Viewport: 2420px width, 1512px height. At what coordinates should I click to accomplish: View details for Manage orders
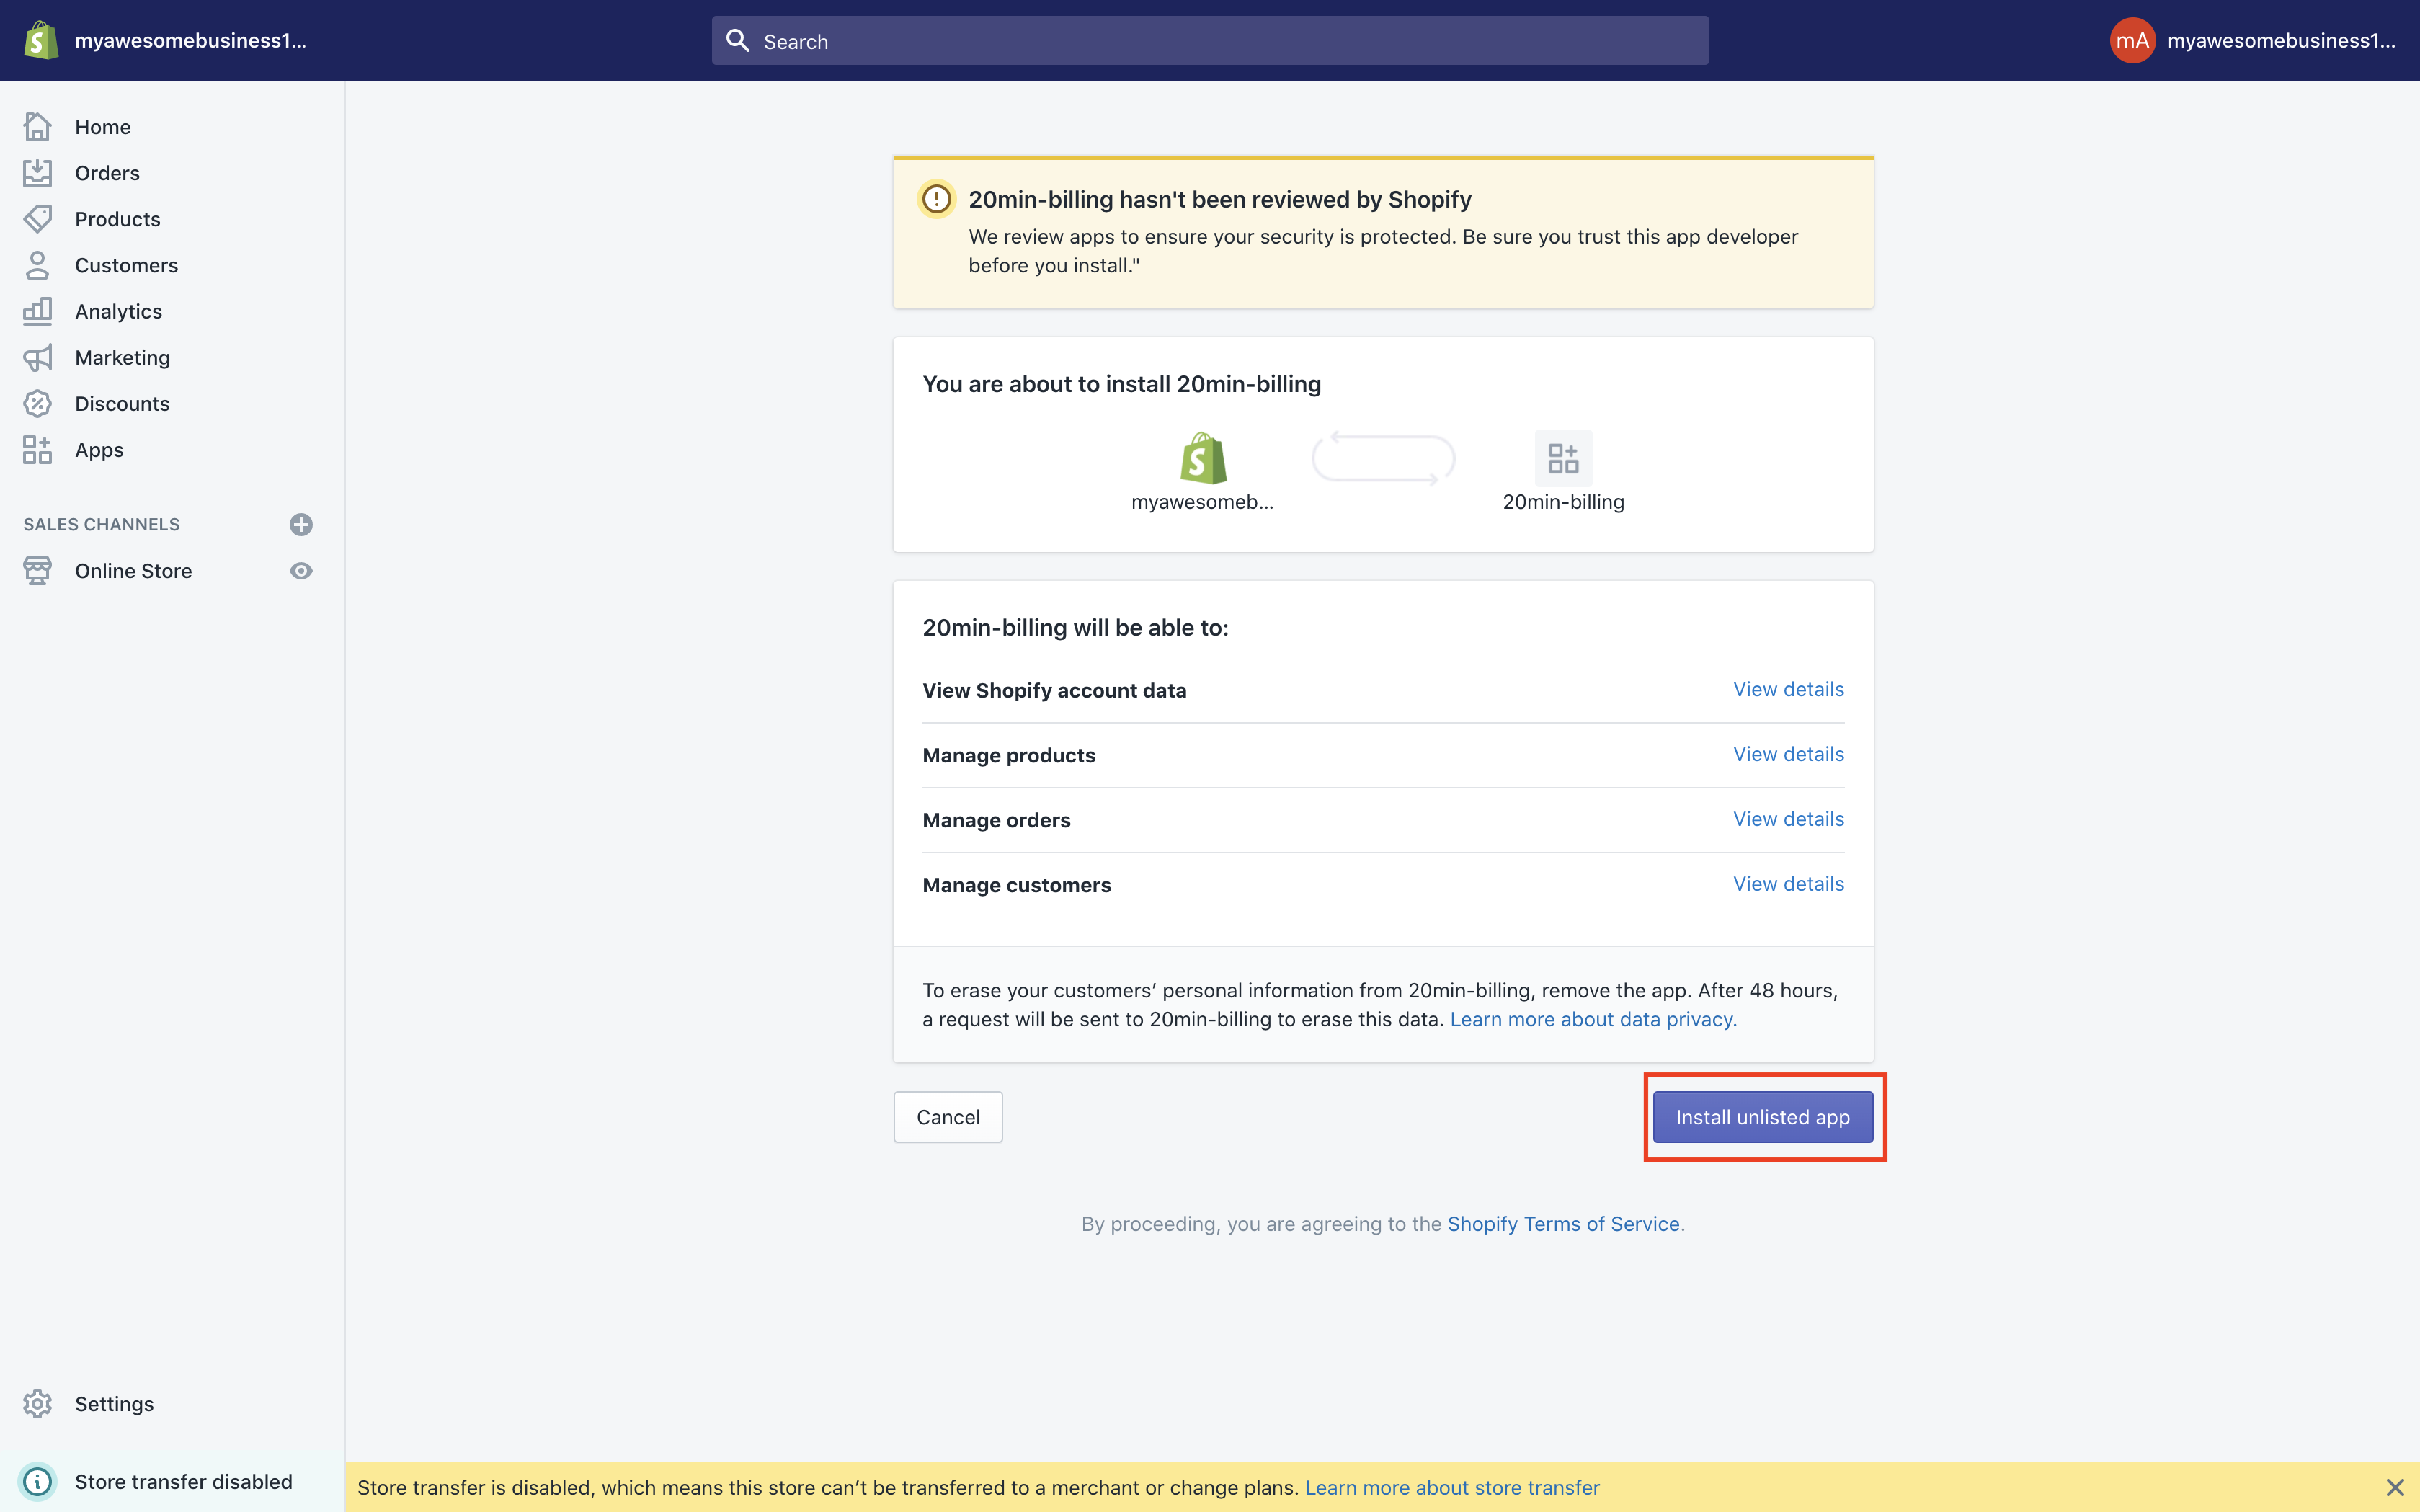(1788, 819)
